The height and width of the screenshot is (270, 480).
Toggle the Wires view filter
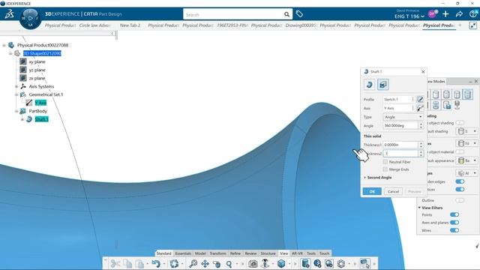(454, 230)
